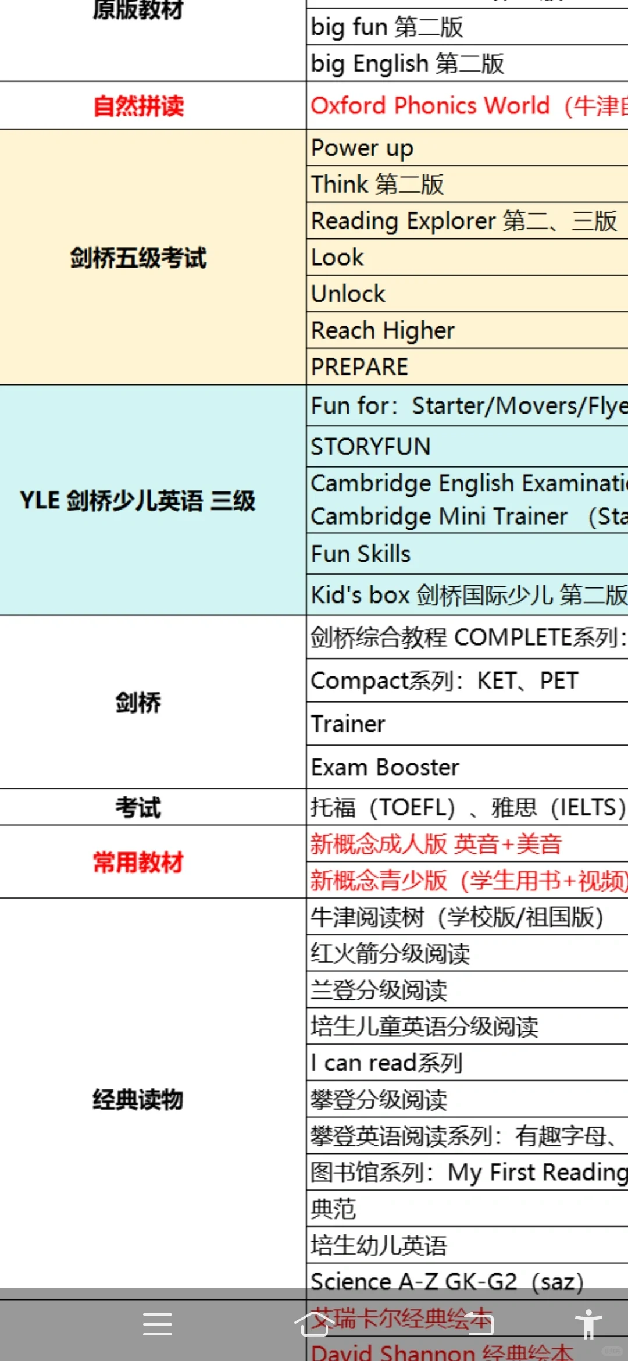Click '剑桥综合教程 COMPLETE系列' row

click(468, 637)
